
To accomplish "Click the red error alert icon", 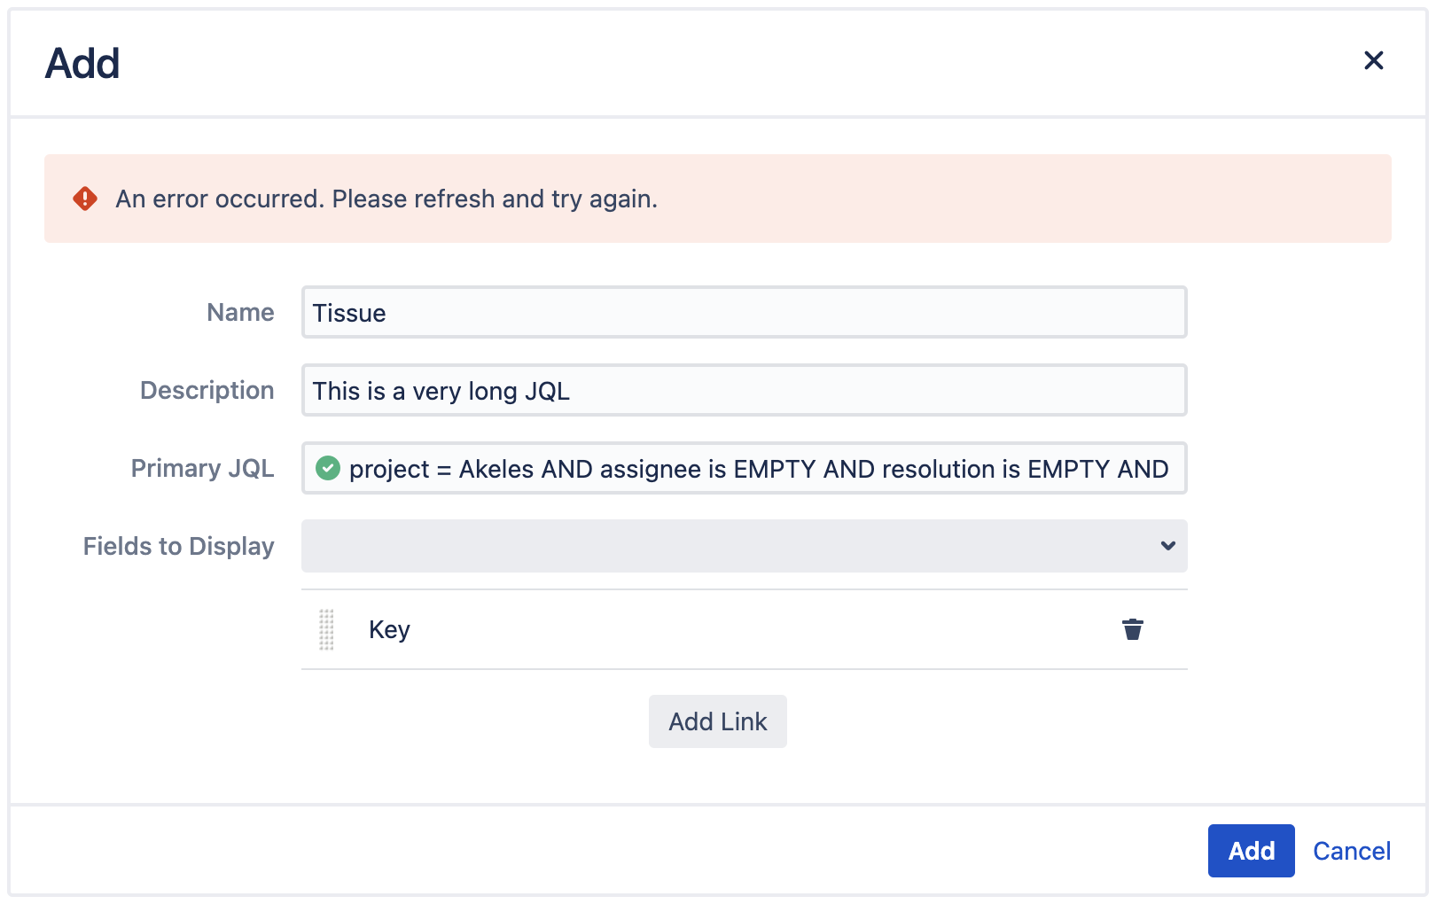I will 84,199.
